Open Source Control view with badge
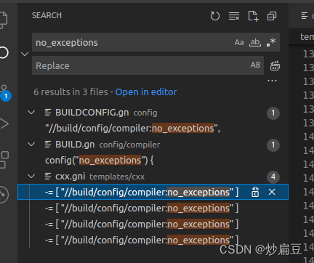The image size is (314, 263). pyautogui.click(x=5, y=92)
